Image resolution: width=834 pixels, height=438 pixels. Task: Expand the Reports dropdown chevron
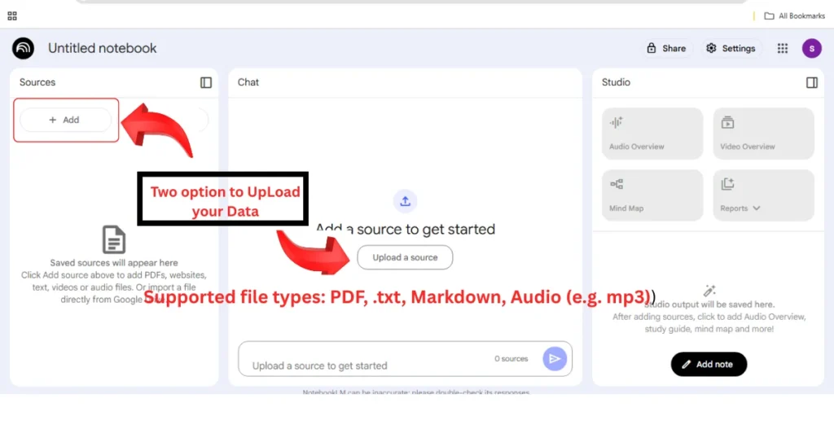757,208
